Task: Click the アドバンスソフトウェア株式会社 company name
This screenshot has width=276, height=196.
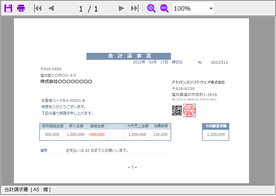Action: click(x=198, y=83)
